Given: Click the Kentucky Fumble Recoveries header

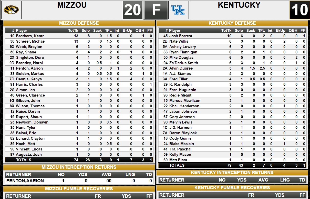Looking at the screenshot, I should click(232, 188).
